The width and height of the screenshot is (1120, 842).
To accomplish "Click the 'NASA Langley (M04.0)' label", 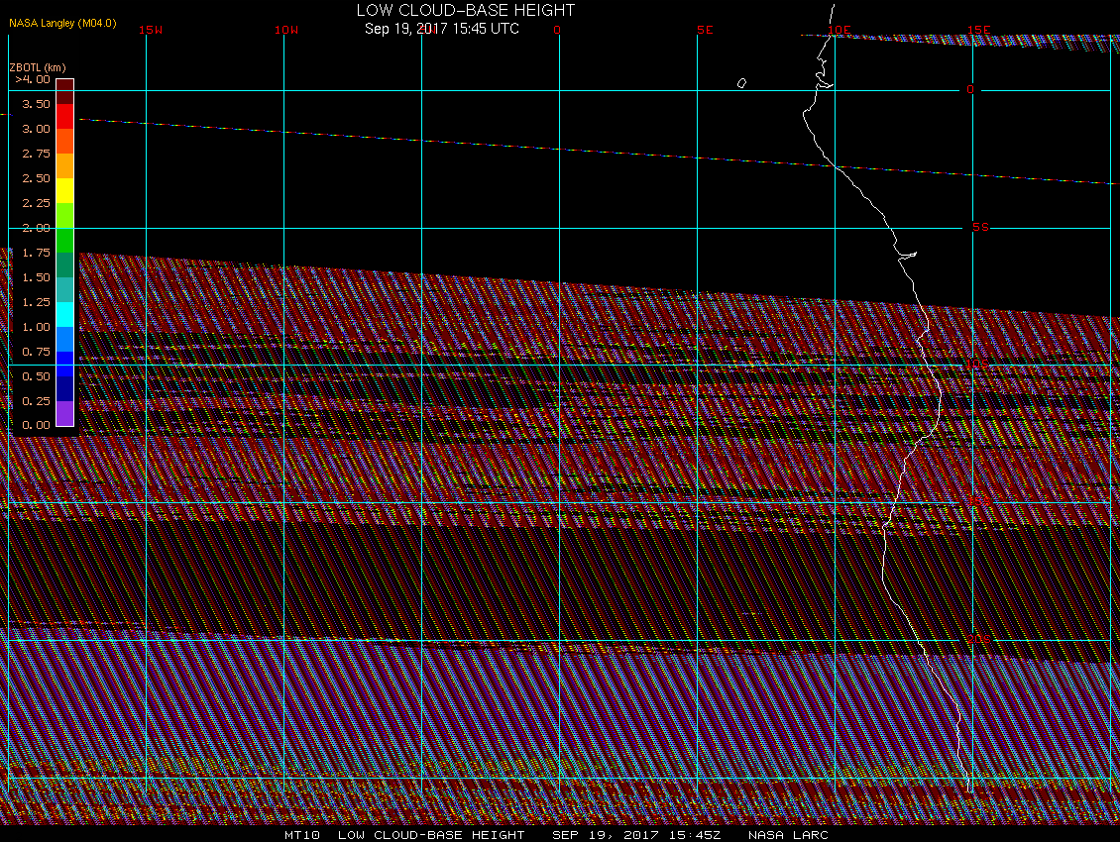I will (x=62, y=23).
